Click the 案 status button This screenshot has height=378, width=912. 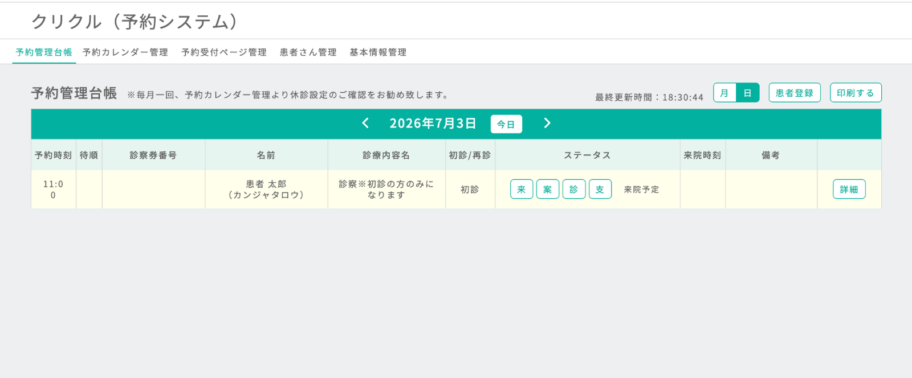(548, 189)
